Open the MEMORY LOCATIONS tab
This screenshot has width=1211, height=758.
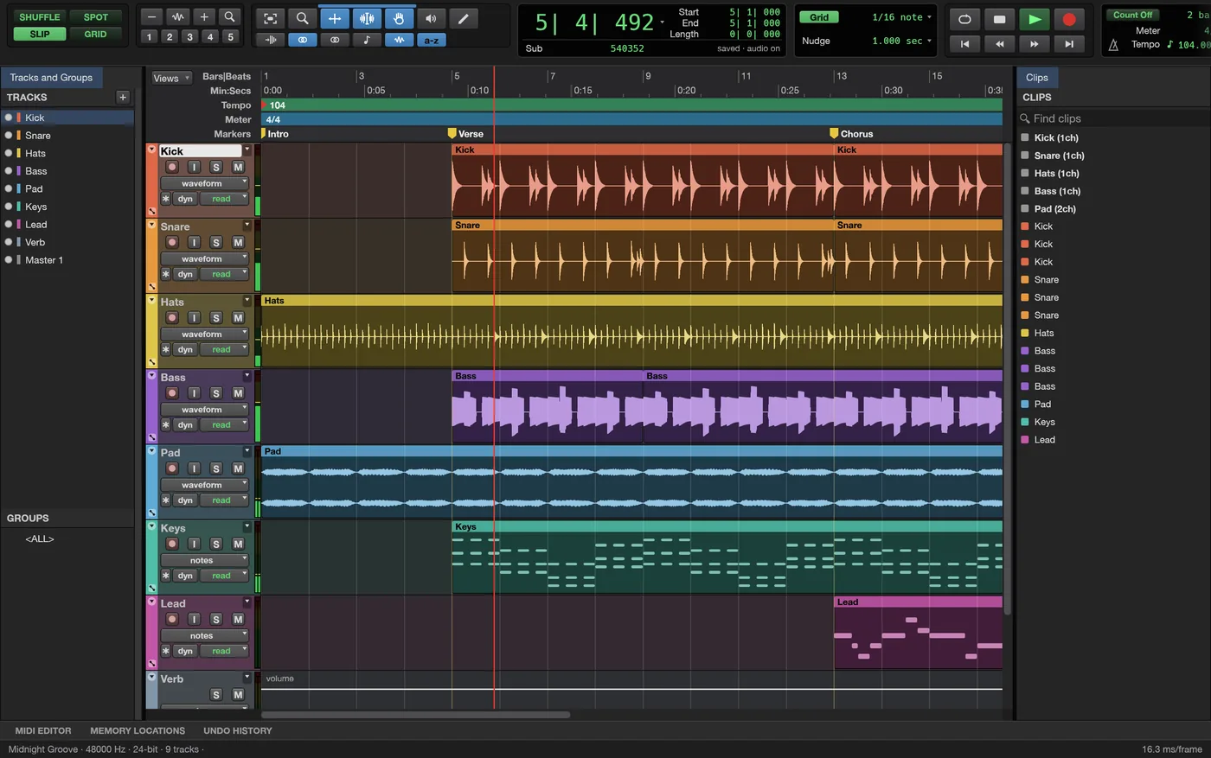(138, 730)
